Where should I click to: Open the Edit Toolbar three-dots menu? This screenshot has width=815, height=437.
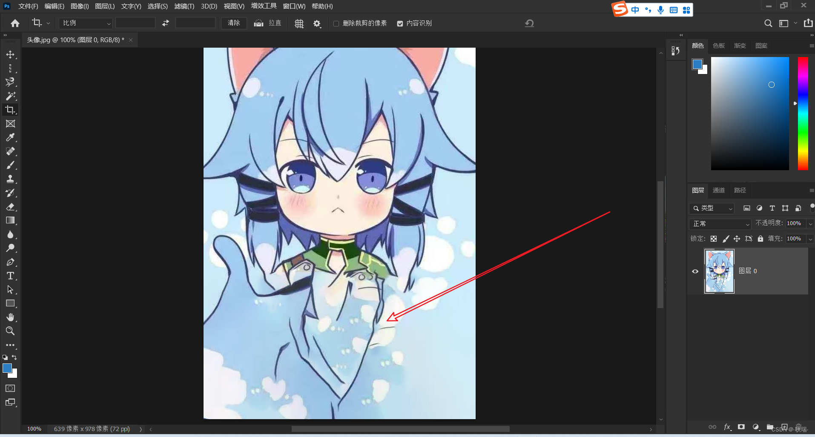(10, 345)
